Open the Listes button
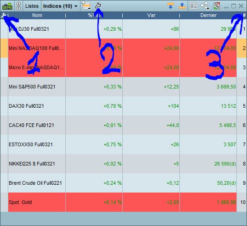The image size is (247, 226). pos(32,6)
